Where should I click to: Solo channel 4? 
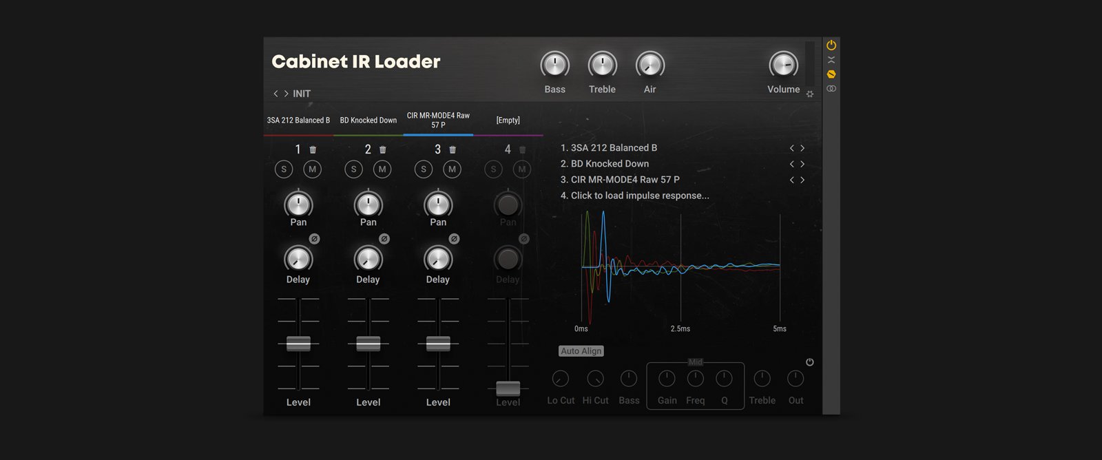(493, 169)
